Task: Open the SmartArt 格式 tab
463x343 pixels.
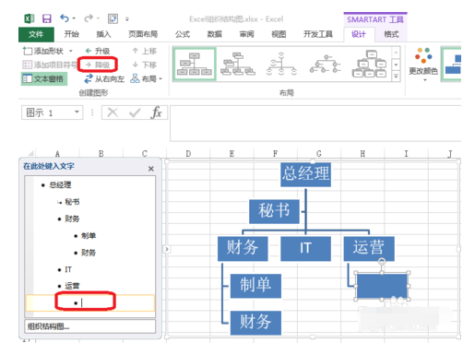Action: [391, 34]
